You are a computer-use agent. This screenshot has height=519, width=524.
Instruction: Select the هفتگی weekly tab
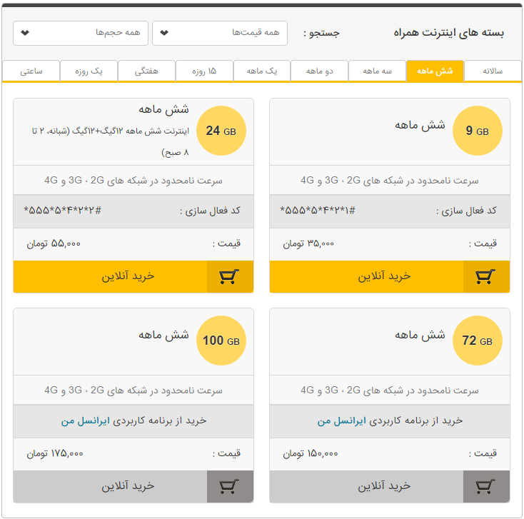pos(146,71)
